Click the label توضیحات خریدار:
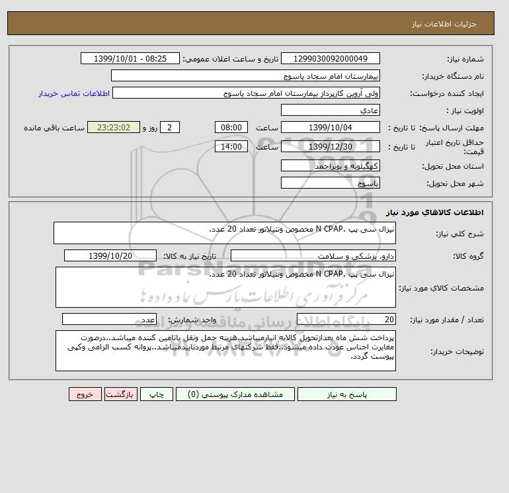Viewport: 509px width, 493px height. (x=457, y=351)
